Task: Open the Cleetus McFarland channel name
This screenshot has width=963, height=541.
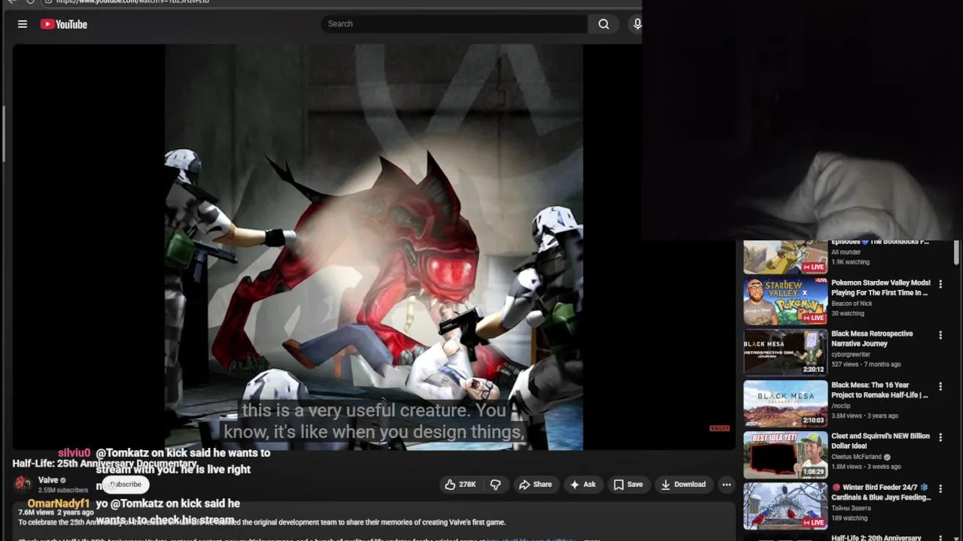Action: pos(857,457)
